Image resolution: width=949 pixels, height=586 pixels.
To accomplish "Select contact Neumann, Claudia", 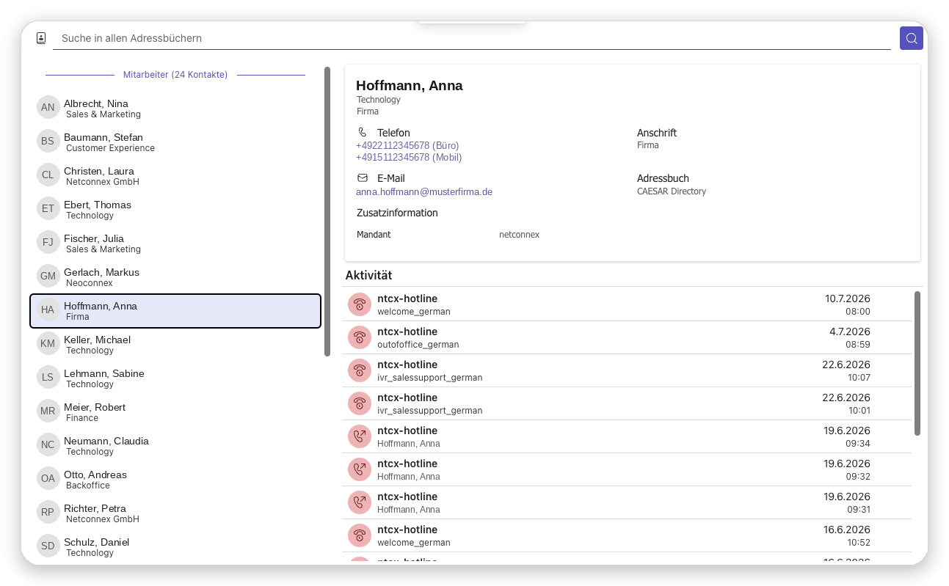I will [x=175, y=446].
